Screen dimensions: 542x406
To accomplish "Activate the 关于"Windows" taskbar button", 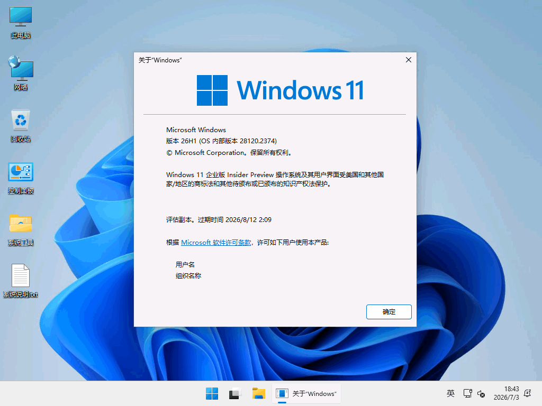I will coord(306,393).
